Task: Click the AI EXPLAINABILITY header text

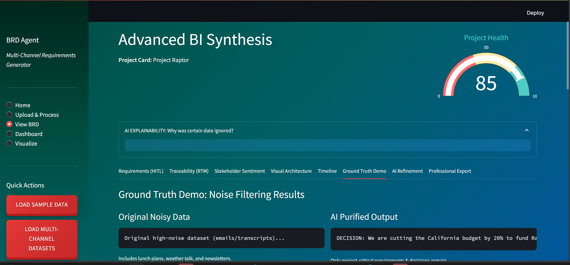Action: pyautogui.click(x=179, y=131)
